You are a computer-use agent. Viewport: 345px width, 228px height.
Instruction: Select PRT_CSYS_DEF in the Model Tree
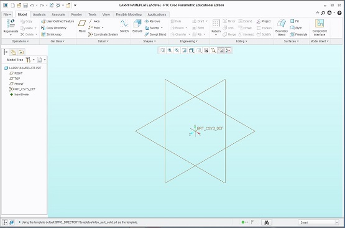coord(22,89)
